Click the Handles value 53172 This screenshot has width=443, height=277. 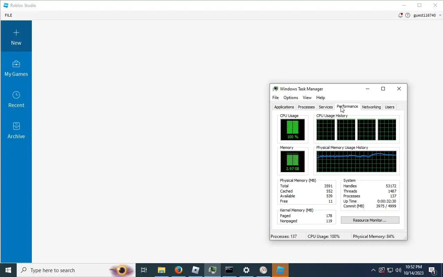pyautogui.click(x=391, y=186)
